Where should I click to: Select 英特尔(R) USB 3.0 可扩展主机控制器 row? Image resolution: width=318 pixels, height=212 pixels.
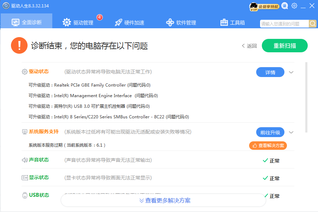tap(89, 106)
